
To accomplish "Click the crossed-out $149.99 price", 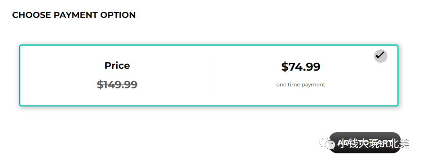I will pos(117,85).
